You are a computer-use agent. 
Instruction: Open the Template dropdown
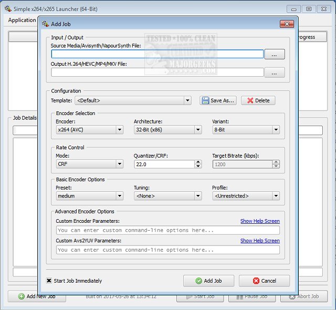(133, 100)
